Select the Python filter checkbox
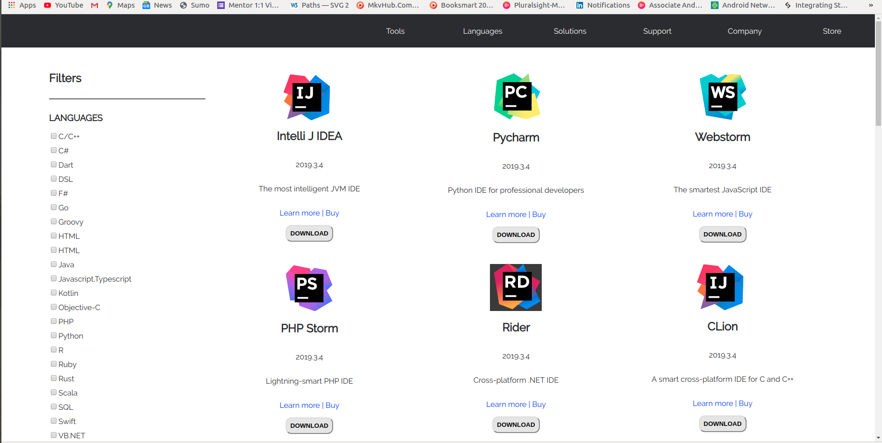This screenshot has width=882, height=443. [54, 335]
